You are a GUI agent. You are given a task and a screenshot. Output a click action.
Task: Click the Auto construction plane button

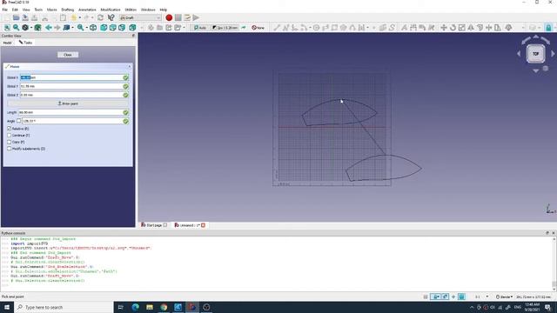point(200,28)
